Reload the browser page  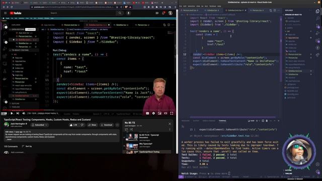pyautogui.click(x=12, y=7)
